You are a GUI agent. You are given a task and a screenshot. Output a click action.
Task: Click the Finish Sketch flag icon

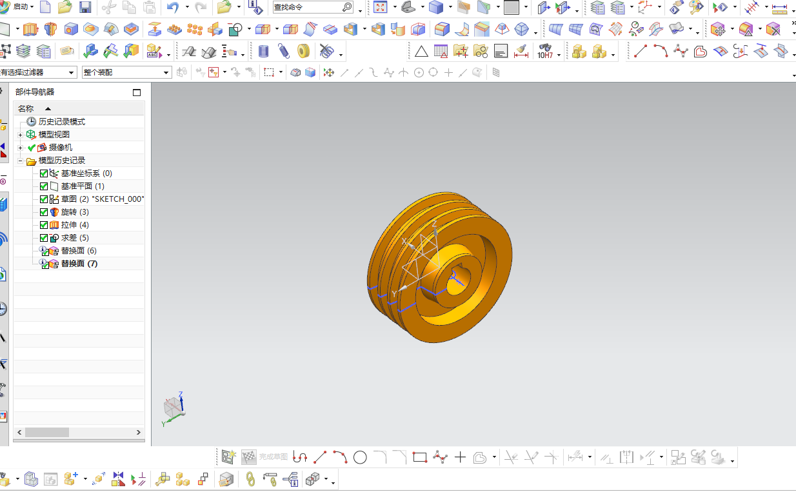(249, 457)
